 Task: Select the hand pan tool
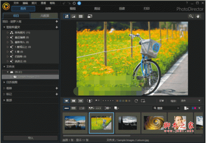pos(198,16)
